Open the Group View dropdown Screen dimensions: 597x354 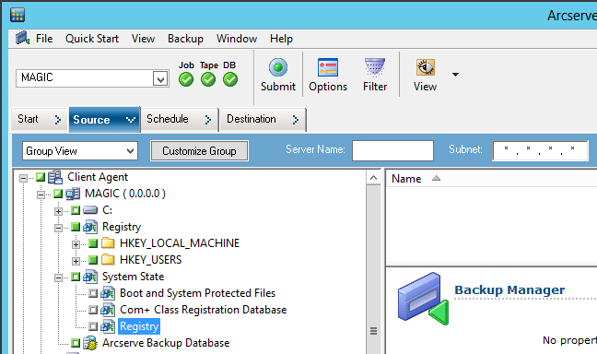130,151
